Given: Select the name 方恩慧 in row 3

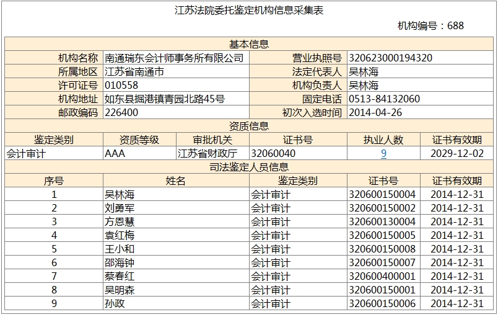Looking at the screenshot, I should coord(120,222).
